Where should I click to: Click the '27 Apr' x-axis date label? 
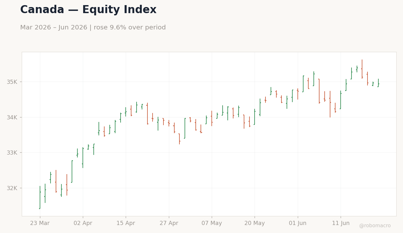(x=169, y=223)
